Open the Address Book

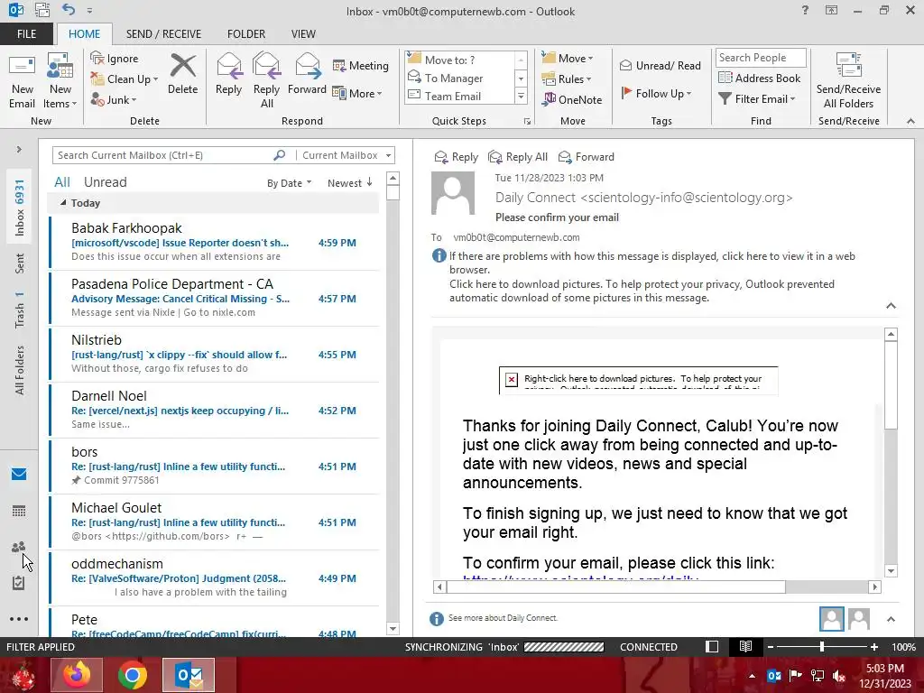click(x=760, y=78)
